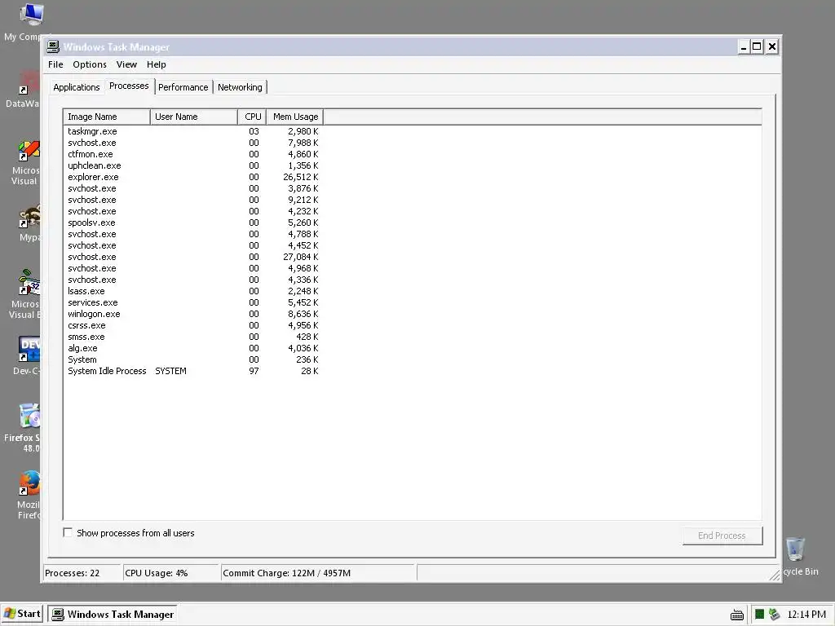Open the Help menu
Image resolution: width=835 pixels, height=626 pixels.
coord(156,64)
